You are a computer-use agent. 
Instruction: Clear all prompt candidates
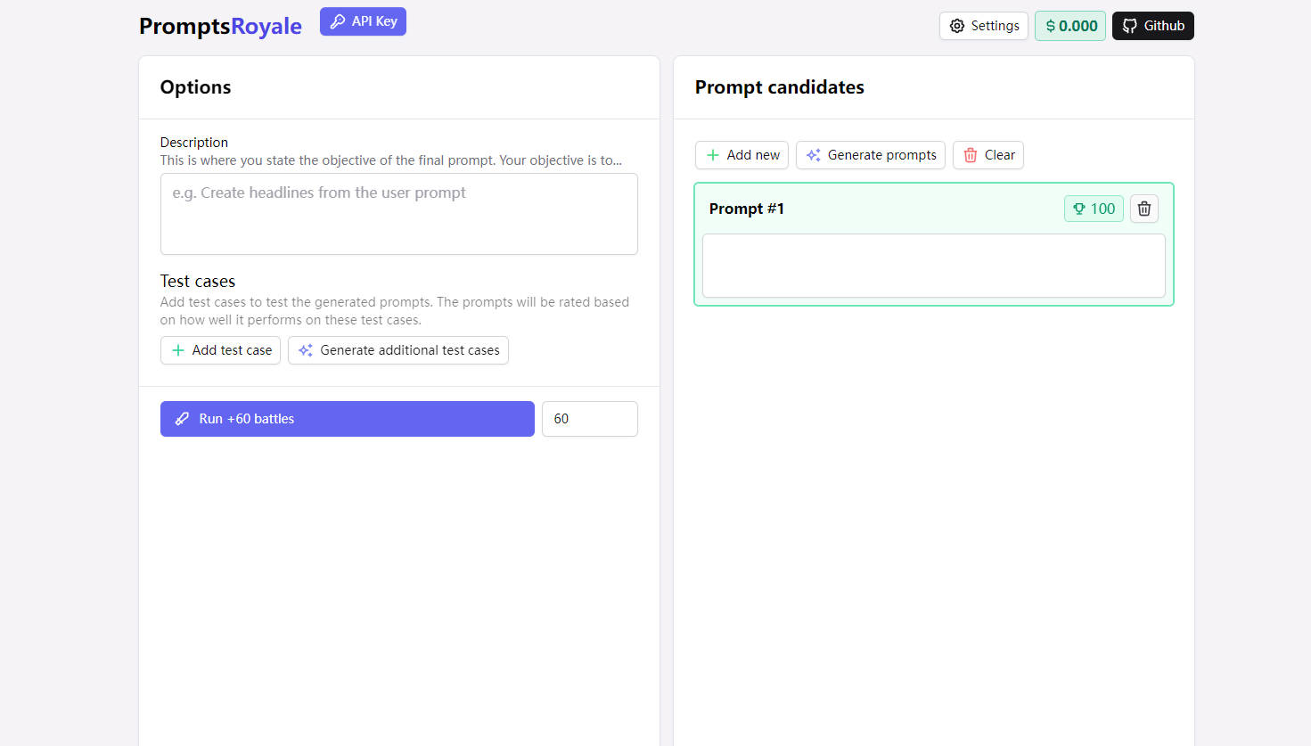(x=987, y=155)
